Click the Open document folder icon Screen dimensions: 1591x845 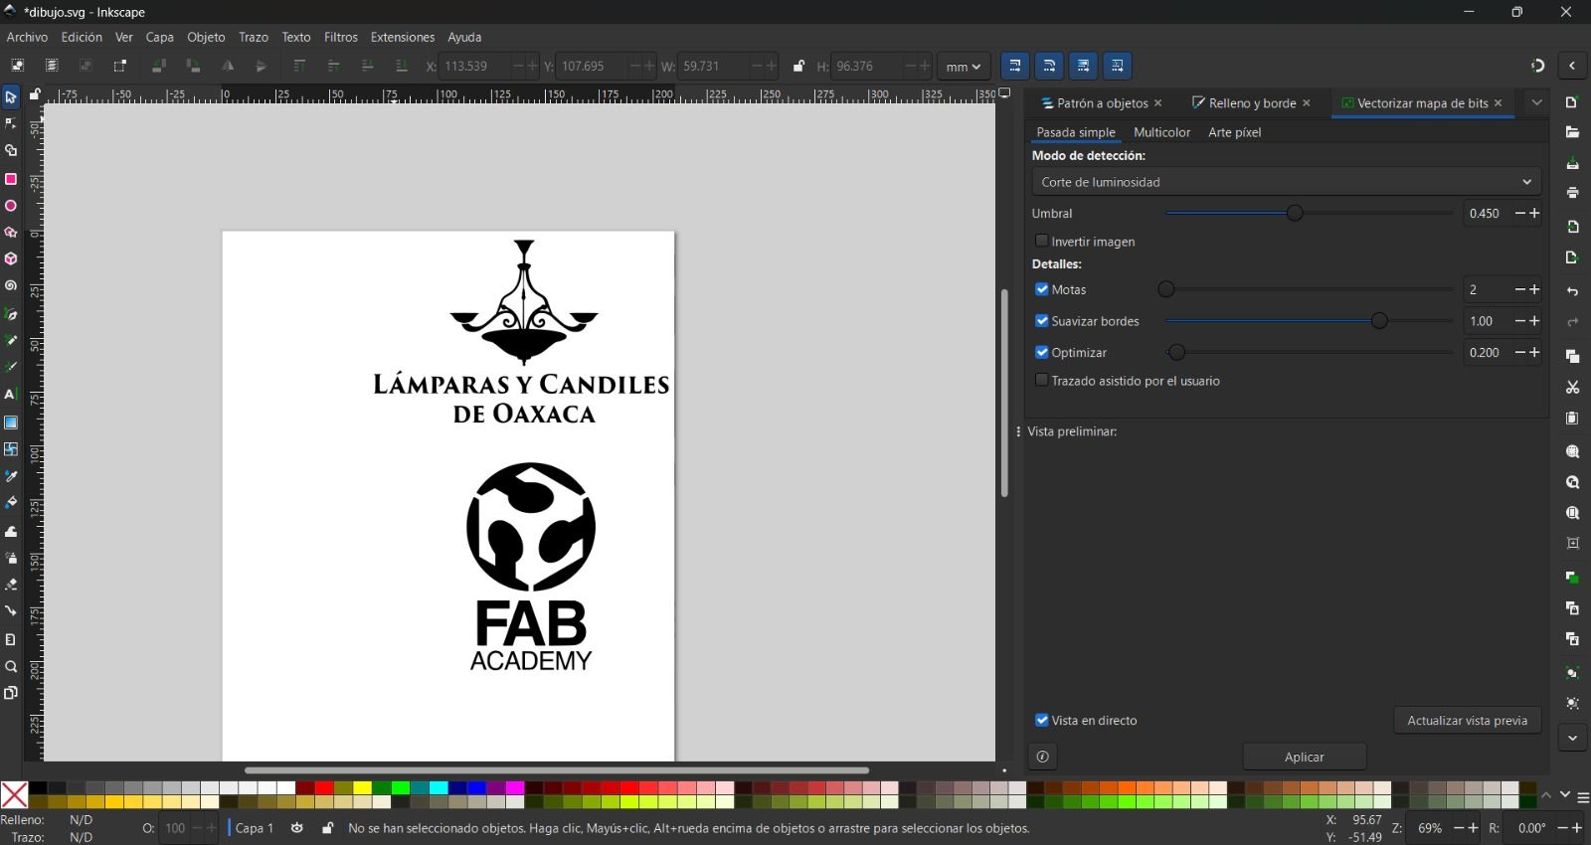click(1572, 133)
